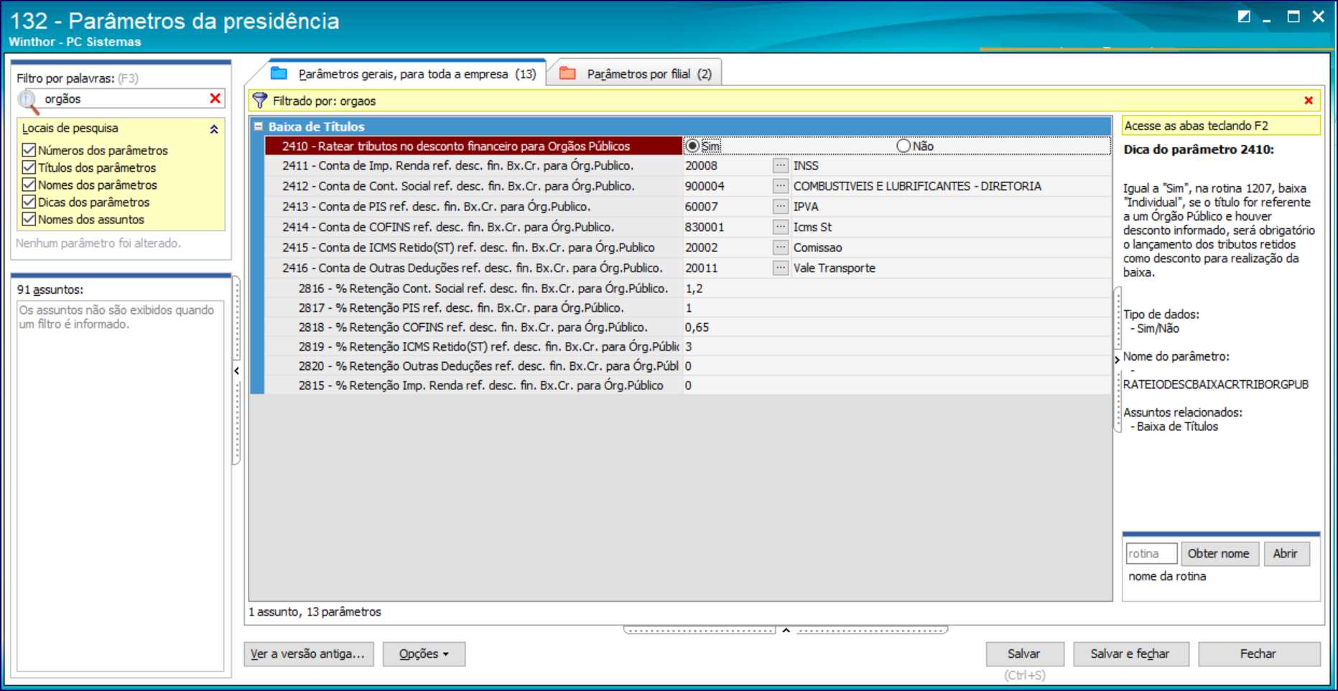Select row 2411 Conta de Imp. Renda
Image resolution: width=1338 pixels, height=691 pixels.
point(473,165)
